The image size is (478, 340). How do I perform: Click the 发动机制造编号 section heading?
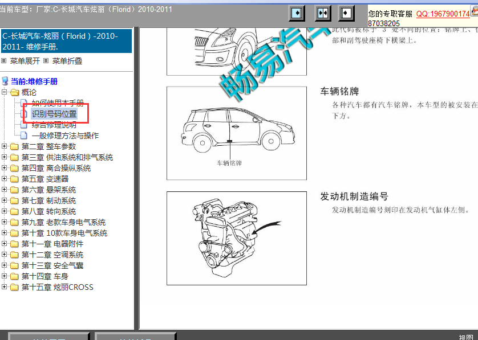click(x=354, y=196)
